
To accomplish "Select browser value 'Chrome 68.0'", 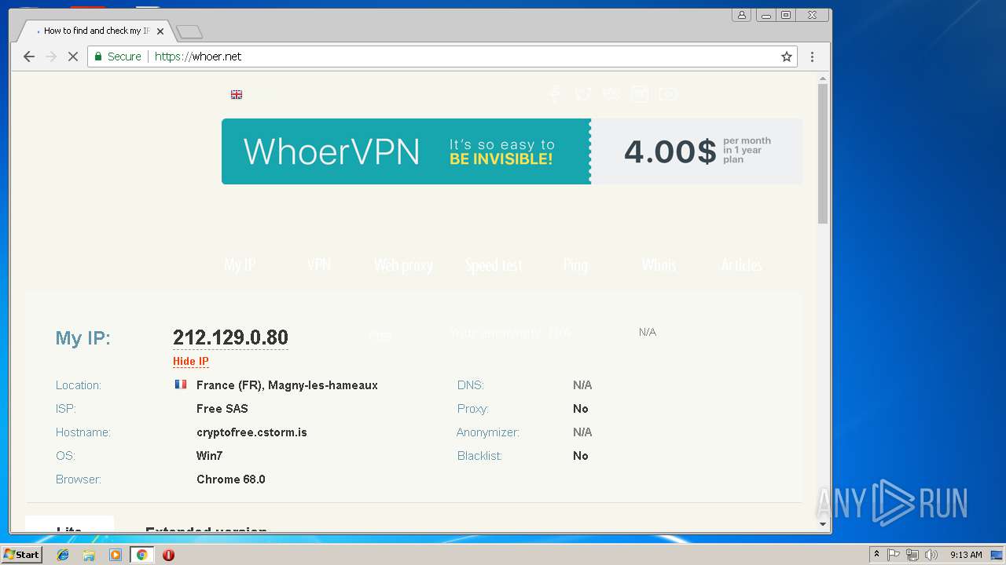I will (x=231, y=479).
